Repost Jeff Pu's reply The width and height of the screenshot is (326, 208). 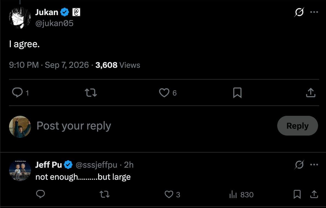(x=105, y=195)
